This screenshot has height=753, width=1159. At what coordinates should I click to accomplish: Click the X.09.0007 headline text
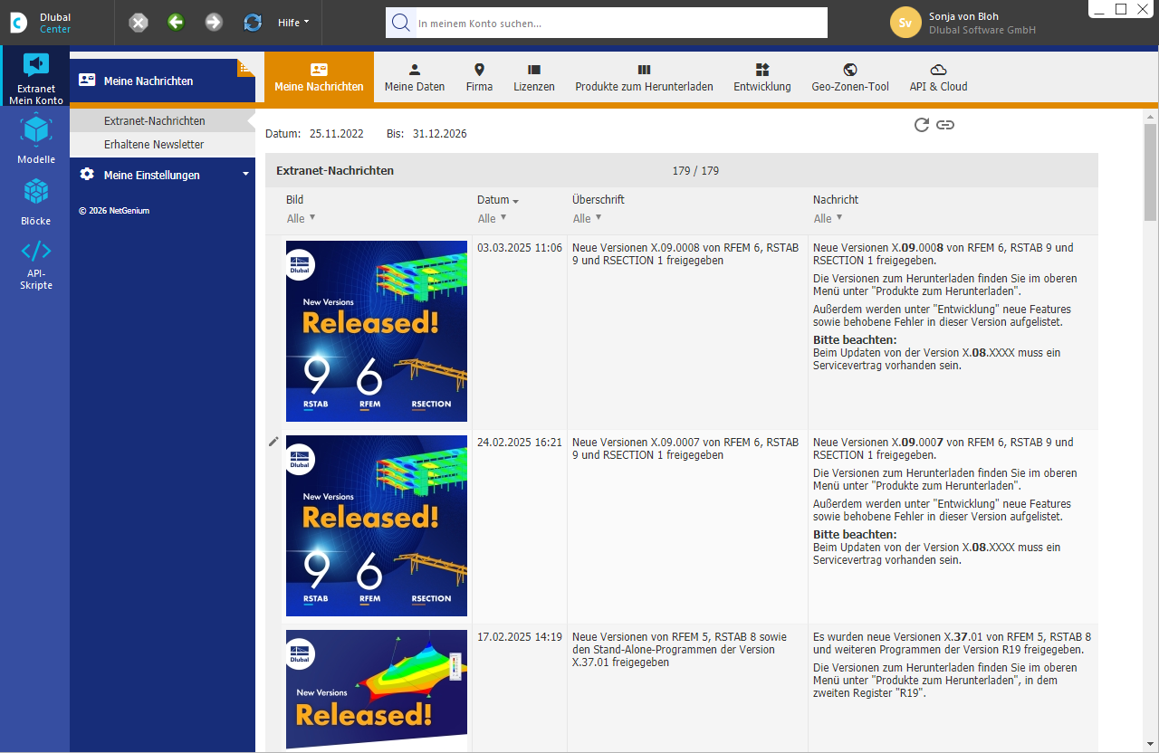pos(685,449)
